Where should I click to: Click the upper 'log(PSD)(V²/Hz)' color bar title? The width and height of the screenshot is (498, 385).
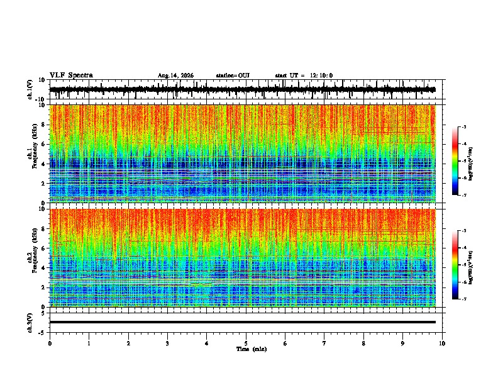pyautogui.click(x=470, y=164)
